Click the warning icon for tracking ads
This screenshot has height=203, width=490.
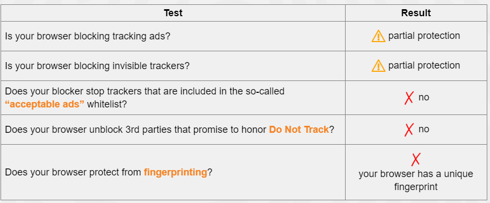click(378, 36)
